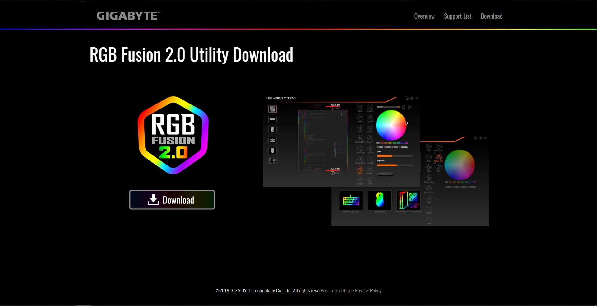This screenshot has height=306, width=597.
Task: Choose Digital I mode in the Z390 window
Action: [x=370, y=170]
